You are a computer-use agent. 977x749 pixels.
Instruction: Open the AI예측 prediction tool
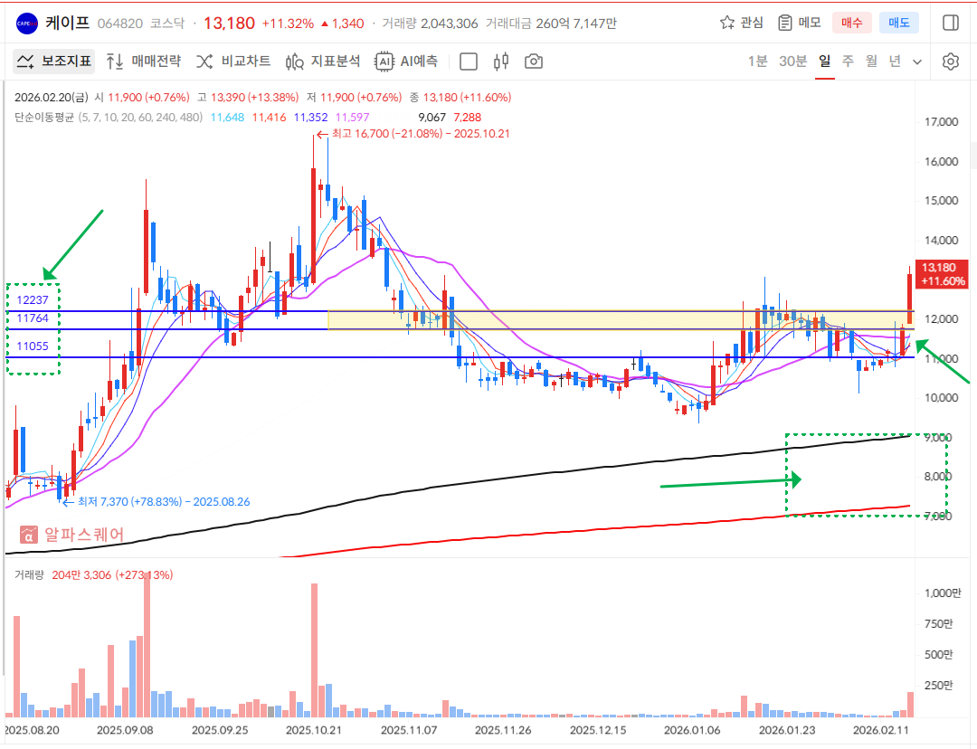(407, 62)
